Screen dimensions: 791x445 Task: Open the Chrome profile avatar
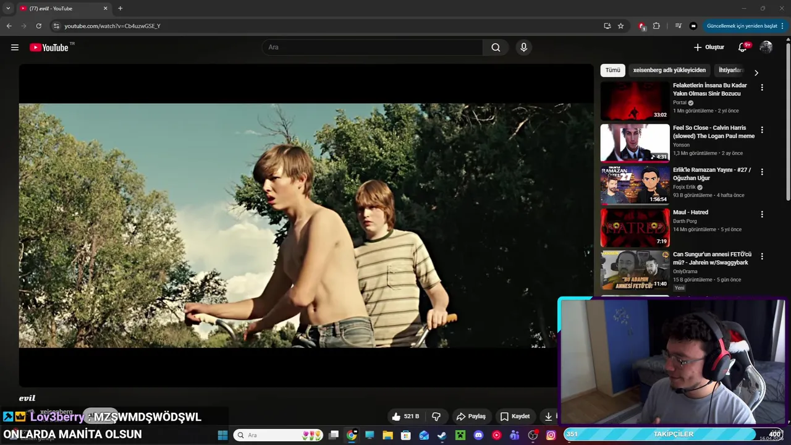click(693, 26)
